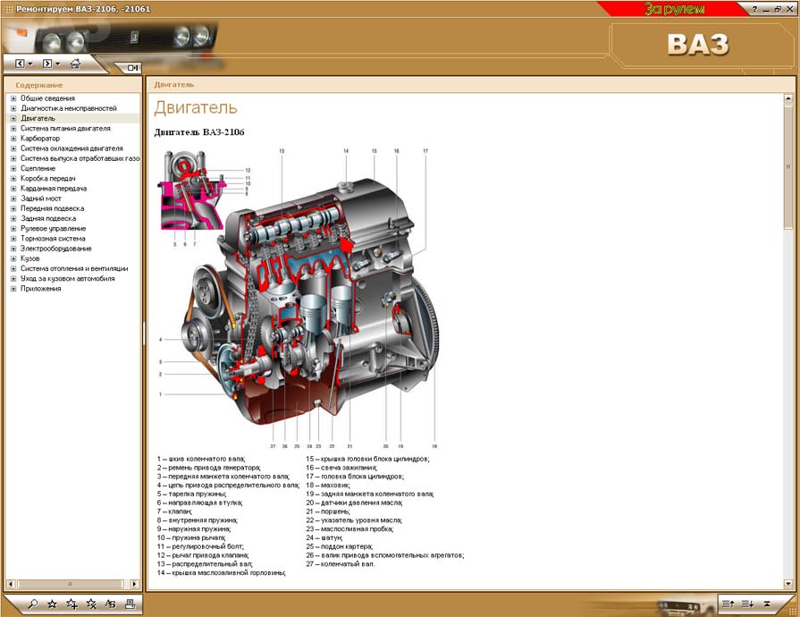Select Диагностика неисправностей in contents
The height and width of the screenshot is (617, 800).
click(x=68, y=108)
